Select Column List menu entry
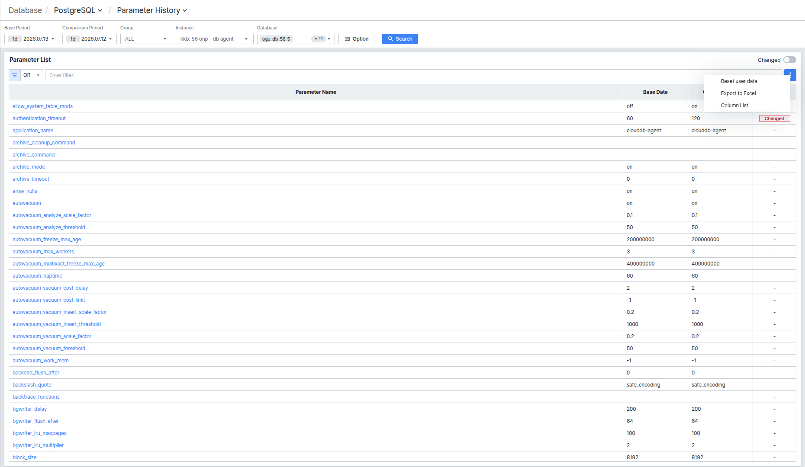This screenshot has height=467, width=805. (x=734, y=106)
